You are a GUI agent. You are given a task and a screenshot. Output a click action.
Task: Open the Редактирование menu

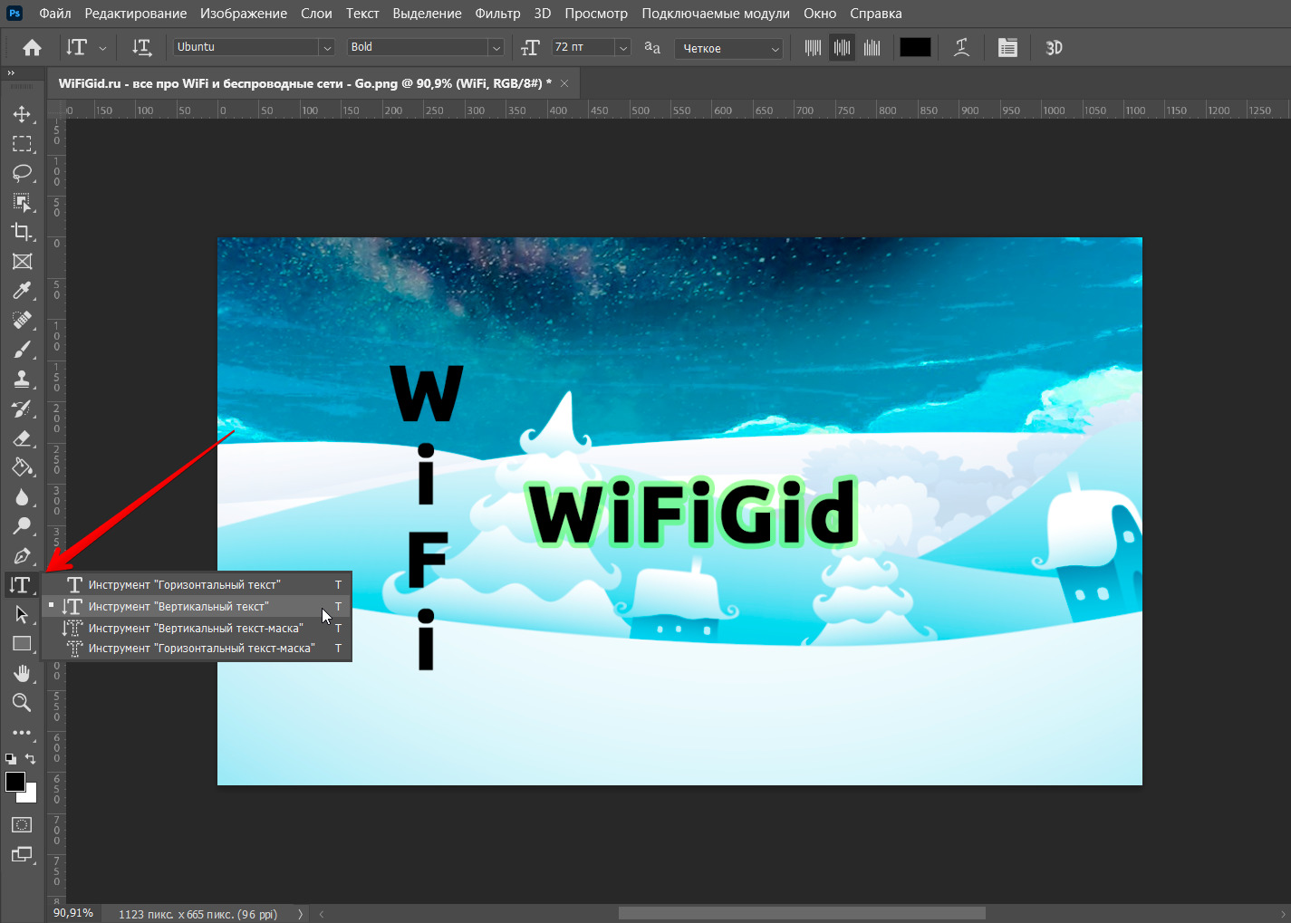tap(136, 14)
